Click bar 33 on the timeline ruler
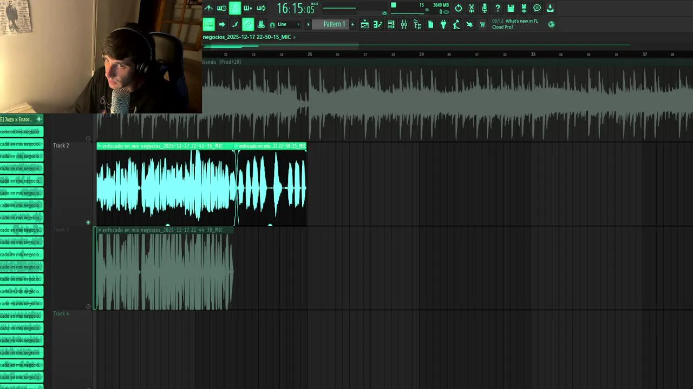This screenshot has width=693, height=389. pos(533,54)
